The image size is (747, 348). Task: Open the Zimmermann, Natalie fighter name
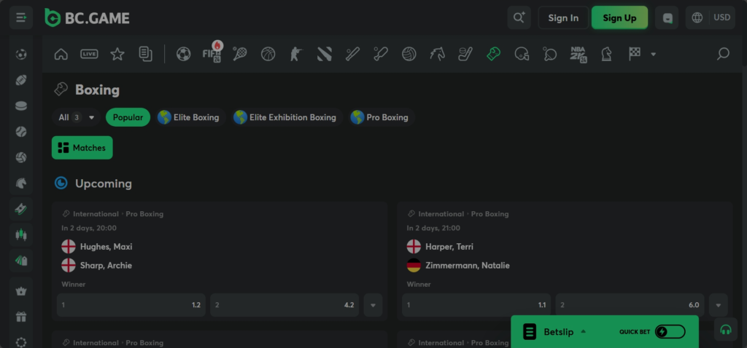point(468,266)
